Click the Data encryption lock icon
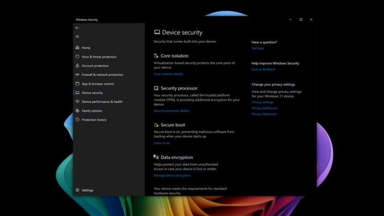The width and height of the screenshot is (384, 216). 156,157
